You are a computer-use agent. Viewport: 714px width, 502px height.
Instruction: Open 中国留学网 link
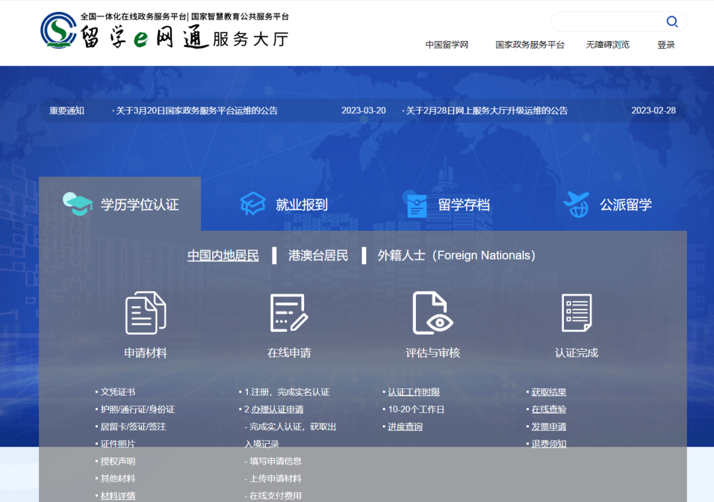tap(447, 44)
